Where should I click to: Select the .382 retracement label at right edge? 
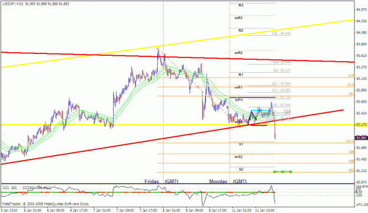pos(351,94)
